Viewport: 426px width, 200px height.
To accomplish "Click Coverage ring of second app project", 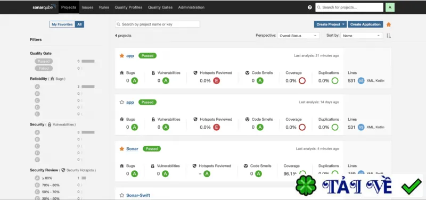I will click(x=302, y=127).
